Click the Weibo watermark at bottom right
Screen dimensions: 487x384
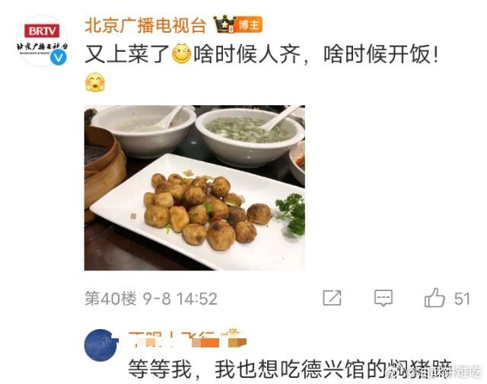(434, 372)
